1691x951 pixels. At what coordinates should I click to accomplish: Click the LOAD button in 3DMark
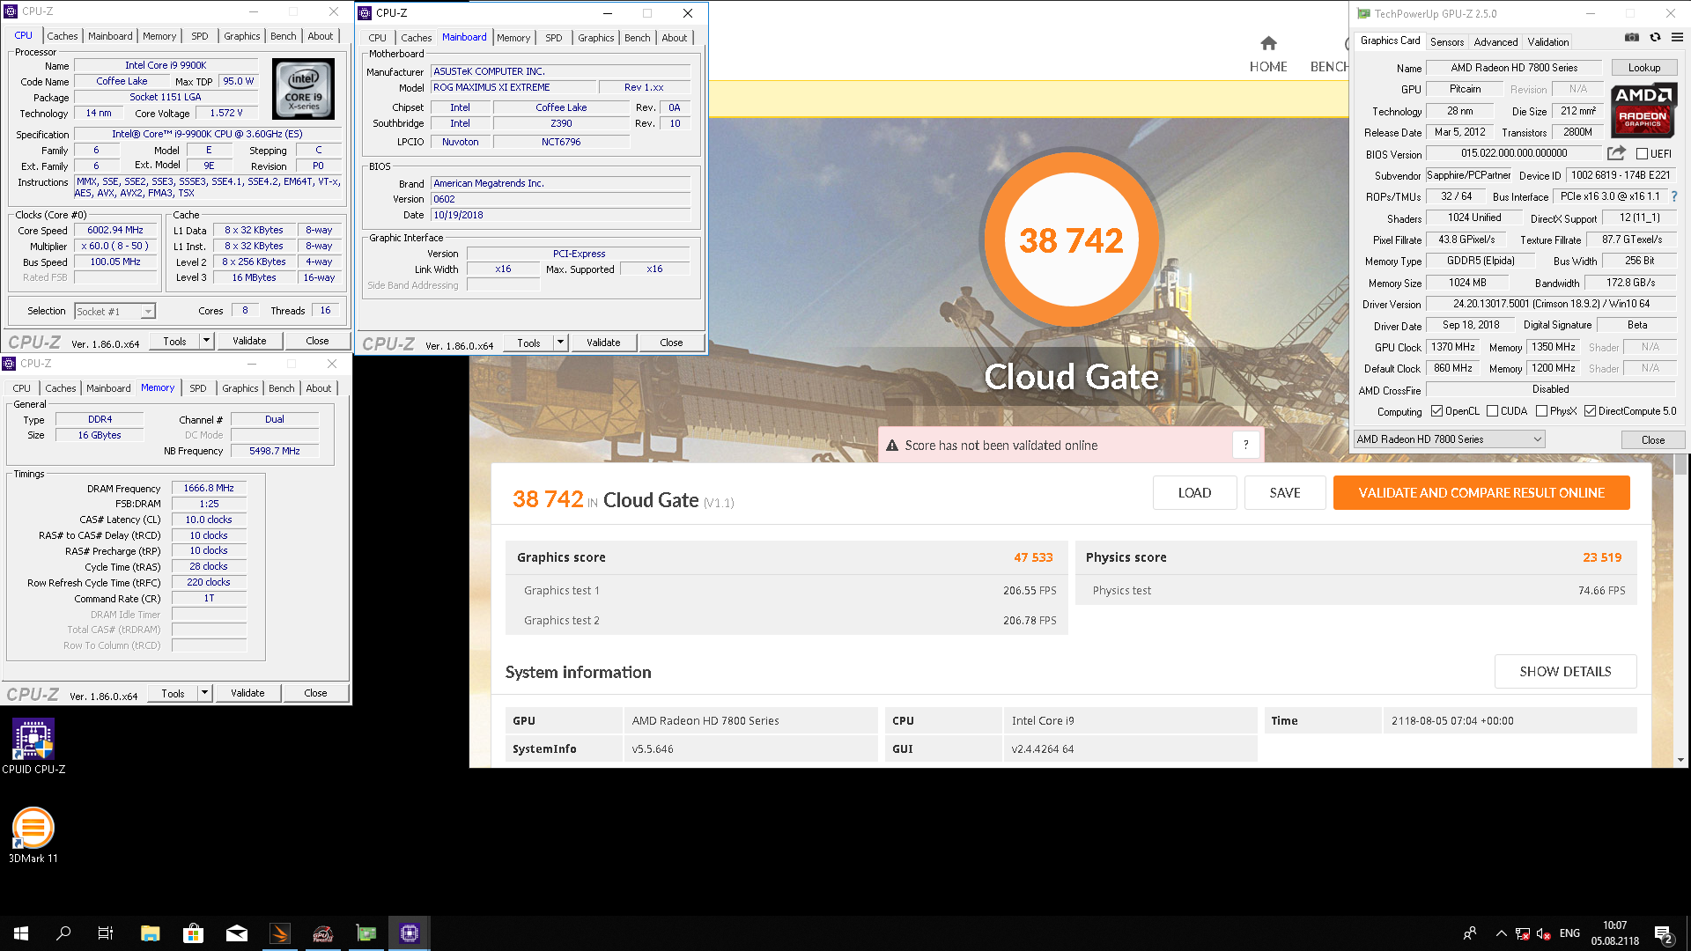(1194, 493)
